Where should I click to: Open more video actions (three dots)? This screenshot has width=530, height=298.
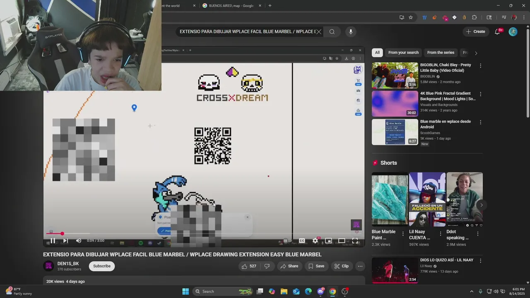coord(360,266)
